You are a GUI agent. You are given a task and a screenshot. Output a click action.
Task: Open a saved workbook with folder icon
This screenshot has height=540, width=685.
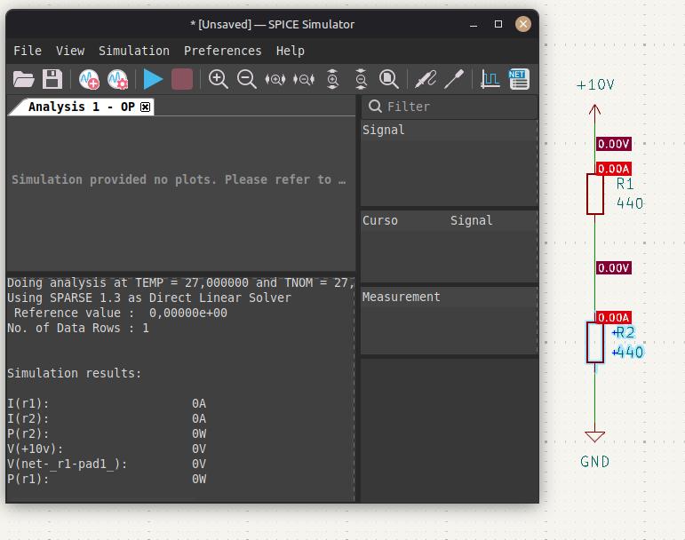24,79
